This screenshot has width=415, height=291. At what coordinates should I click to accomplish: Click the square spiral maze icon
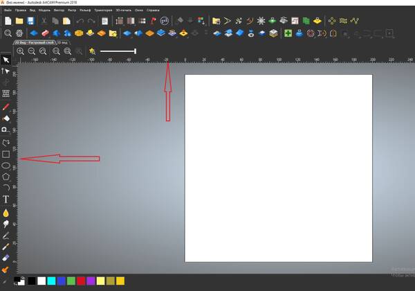click(x=295, y=21)
